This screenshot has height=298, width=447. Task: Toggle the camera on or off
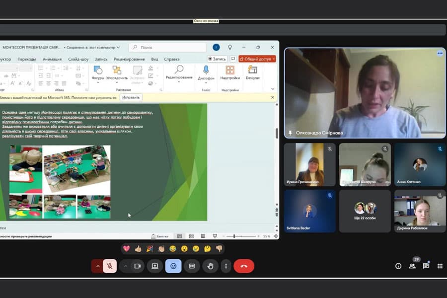pyautogui.click(x=138, y=266)
